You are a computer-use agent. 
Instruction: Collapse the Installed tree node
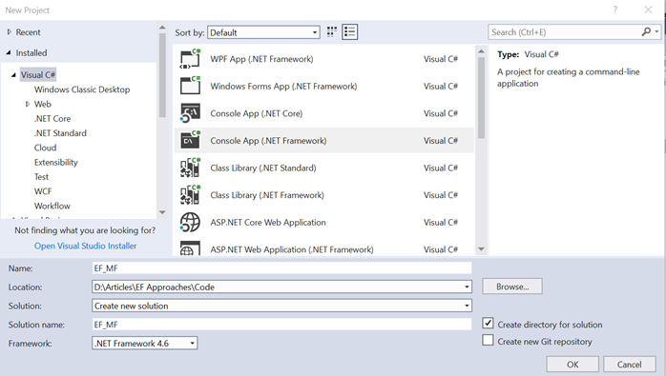click(x=9, y=52)
